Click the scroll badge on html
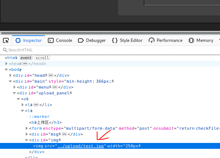 [x=42, y=58]
